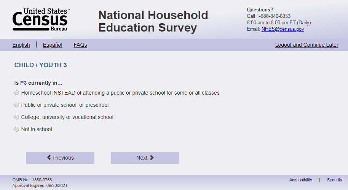
Task: Click the United States Census Bureau logo
Action: coord(41,19)
